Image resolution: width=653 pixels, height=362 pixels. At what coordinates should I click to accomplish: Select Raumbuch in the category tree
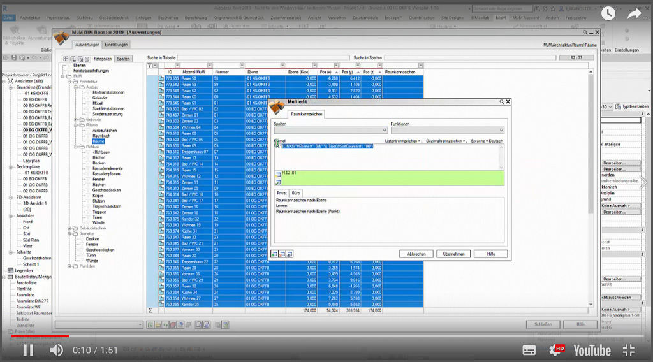point(101,136)
